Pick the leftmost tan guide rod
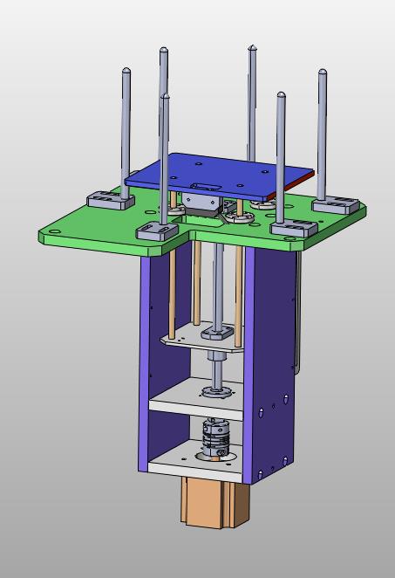Screen dimensions: 395x578 point(173,295)
